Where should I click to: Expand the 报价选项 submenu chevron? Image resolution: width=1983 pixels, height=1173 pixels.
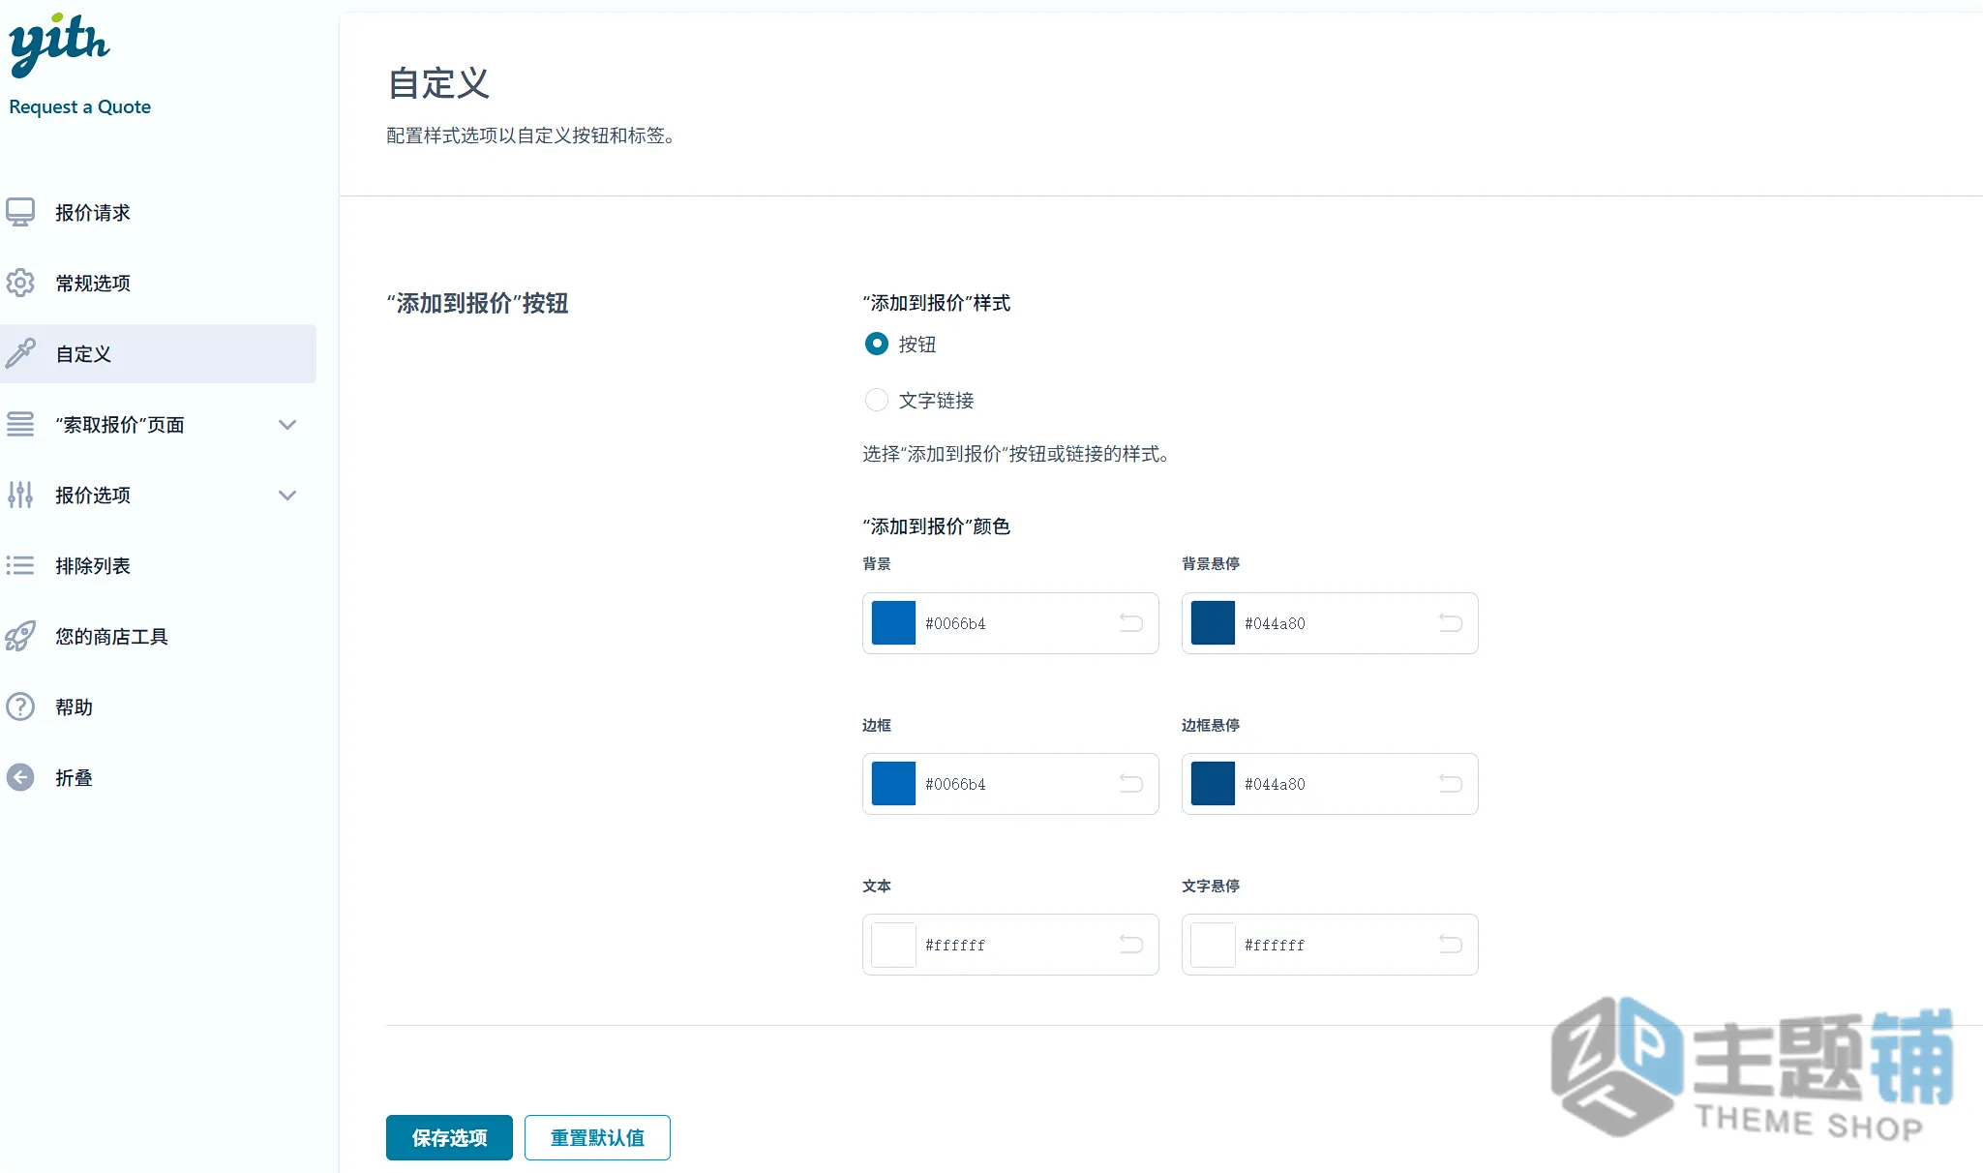(x=287, y=495)
